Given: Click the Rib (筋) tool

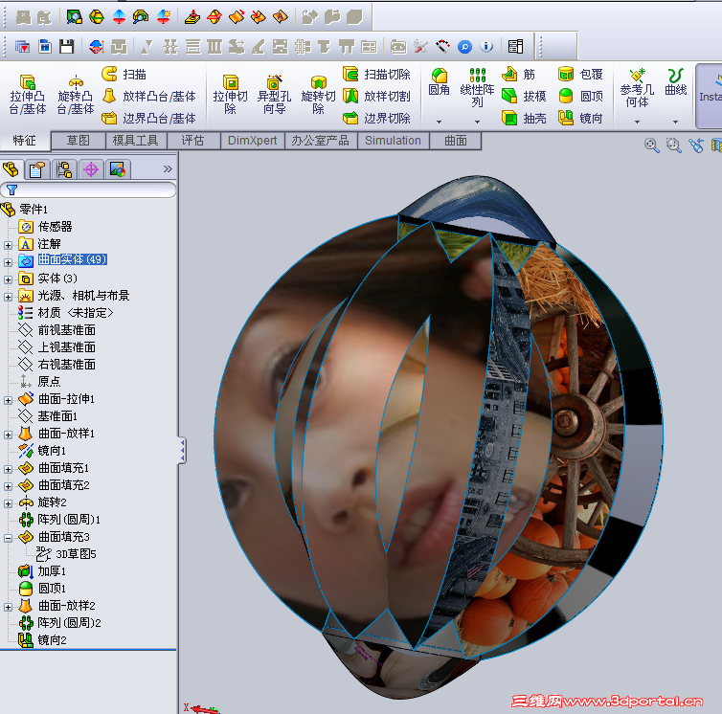Looking at the screenshot, I should coord(518,74).
